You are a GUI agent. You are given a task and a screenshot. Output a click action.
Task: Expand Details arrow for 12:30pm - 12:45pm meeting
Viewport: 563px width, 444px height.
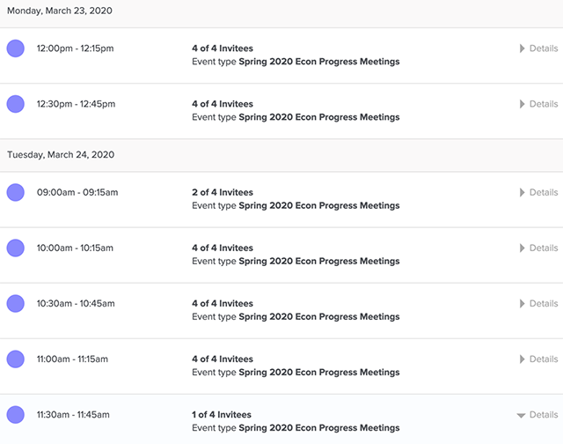[x=522, y=104]
